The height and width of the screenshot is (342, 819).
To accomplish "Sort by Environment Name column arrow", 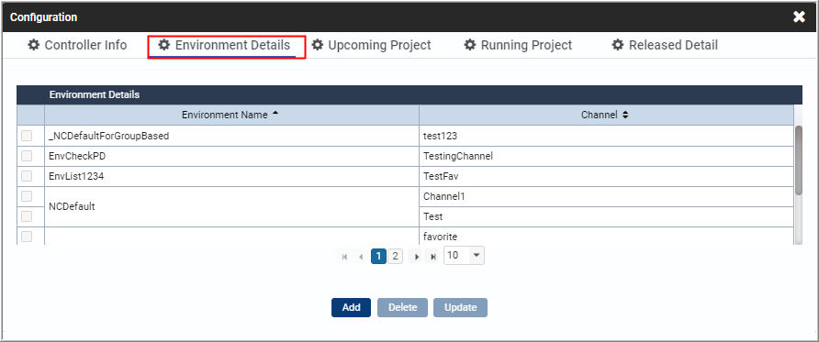I will [x=275, y=114].
